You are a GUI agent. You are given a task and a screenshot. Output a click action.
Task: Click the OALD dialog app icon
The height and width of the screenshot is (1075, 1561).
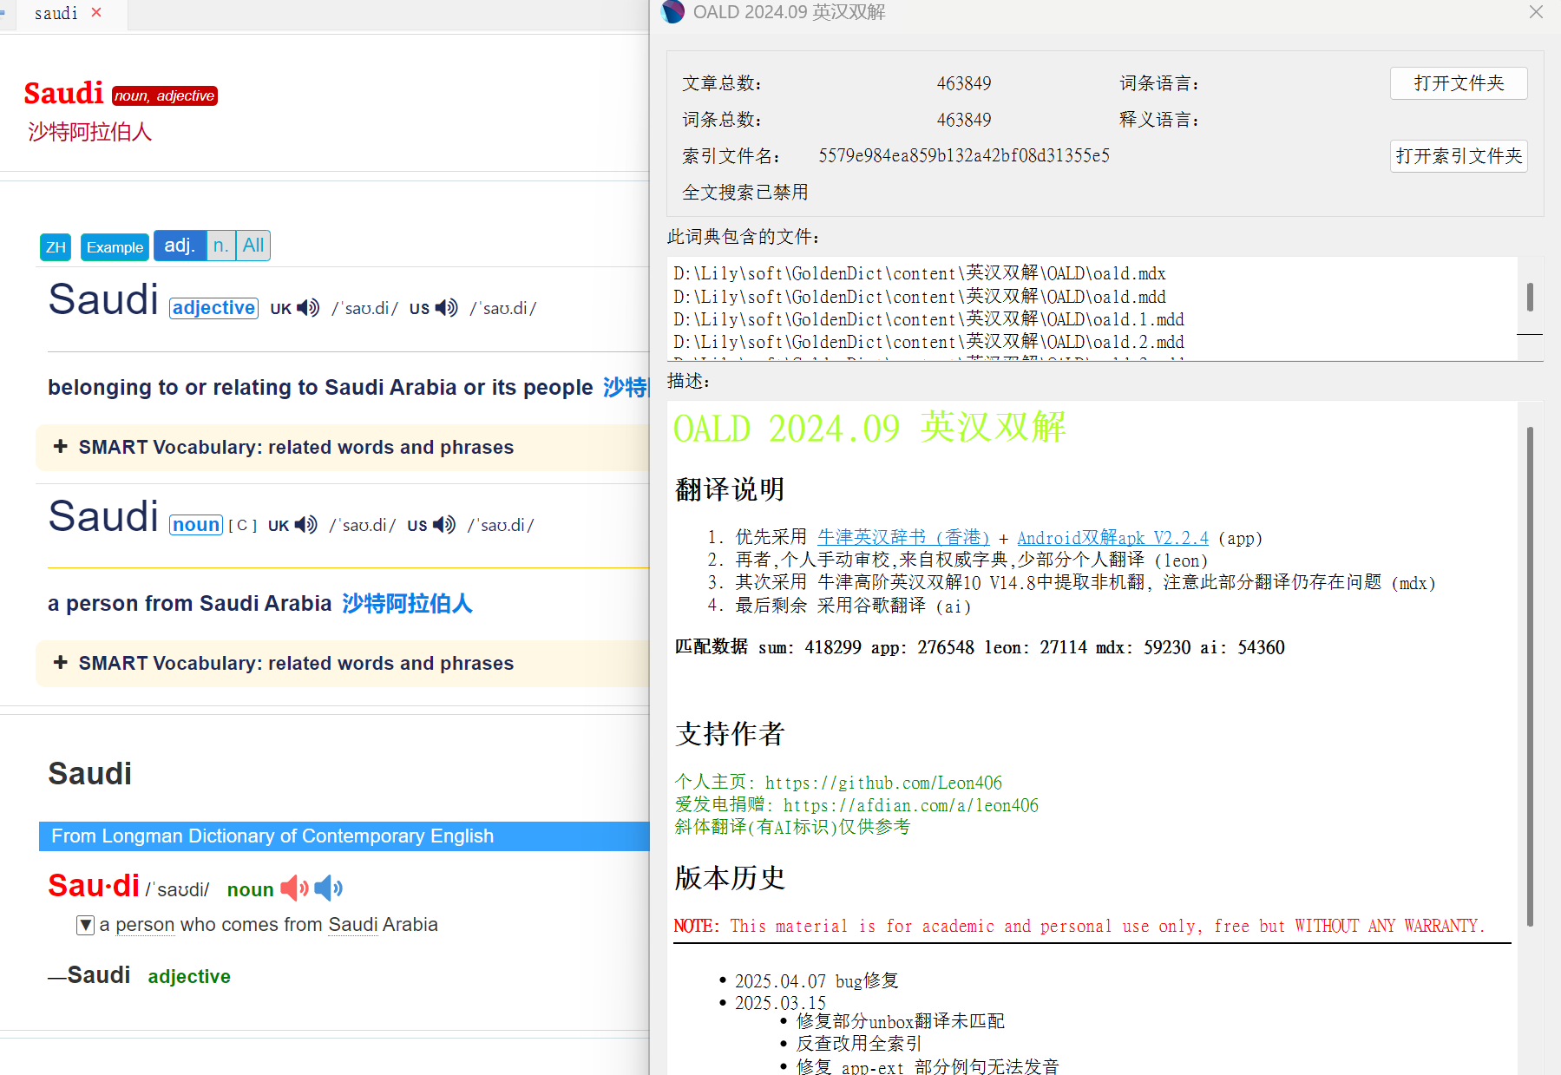pyautogui.click(x=672, y=11)
